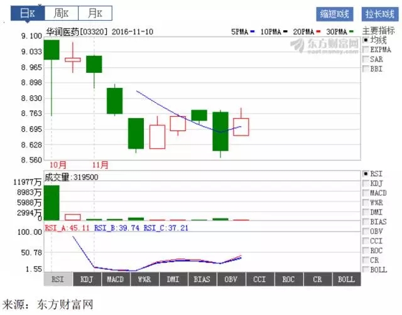Click the 20PMA red legend swatch
402x315 pixels.
coord(318,32)
